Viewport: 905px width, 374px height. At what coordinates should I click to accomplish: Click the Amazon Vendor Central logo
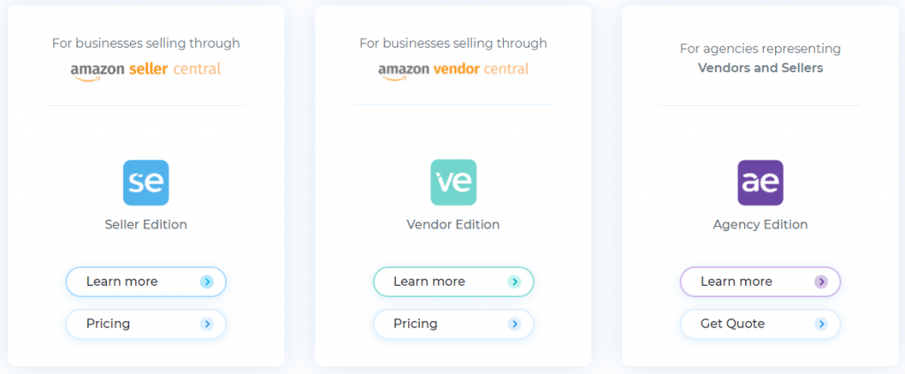(x=453, y=71)
